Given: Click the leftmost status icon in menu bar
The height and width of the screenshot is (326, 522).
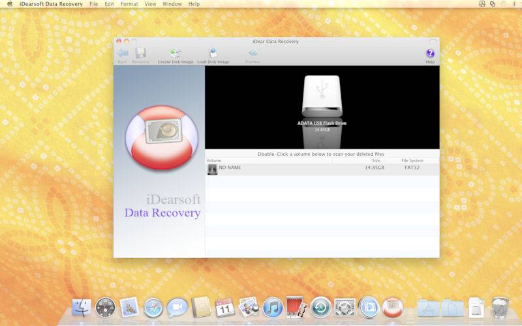Looking at the screenshot, I should point(482,4).
